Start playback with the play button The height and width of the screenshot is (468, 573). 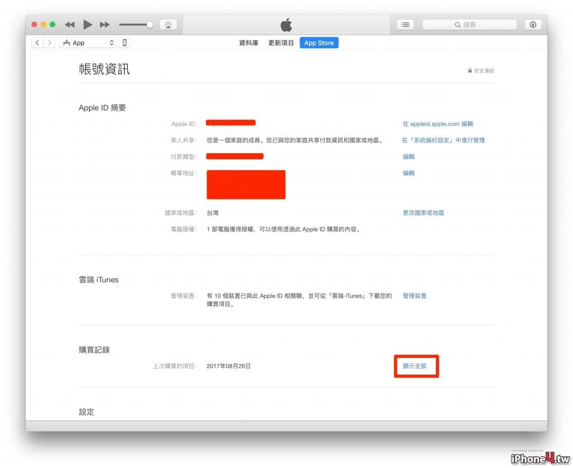pyautogui.click(x=87, y=25)
